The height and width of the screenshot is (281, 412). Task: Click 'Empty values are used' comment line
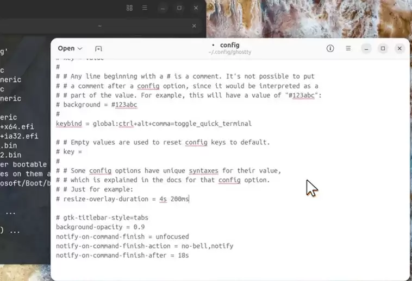click(163, 142)
